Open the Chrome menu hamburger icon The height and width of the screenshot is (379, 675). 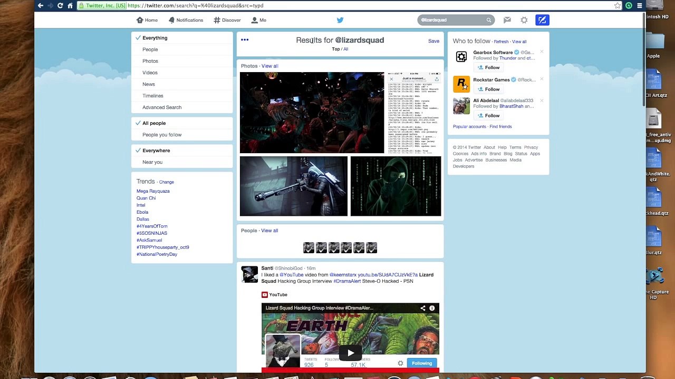(x=639, y=5)
